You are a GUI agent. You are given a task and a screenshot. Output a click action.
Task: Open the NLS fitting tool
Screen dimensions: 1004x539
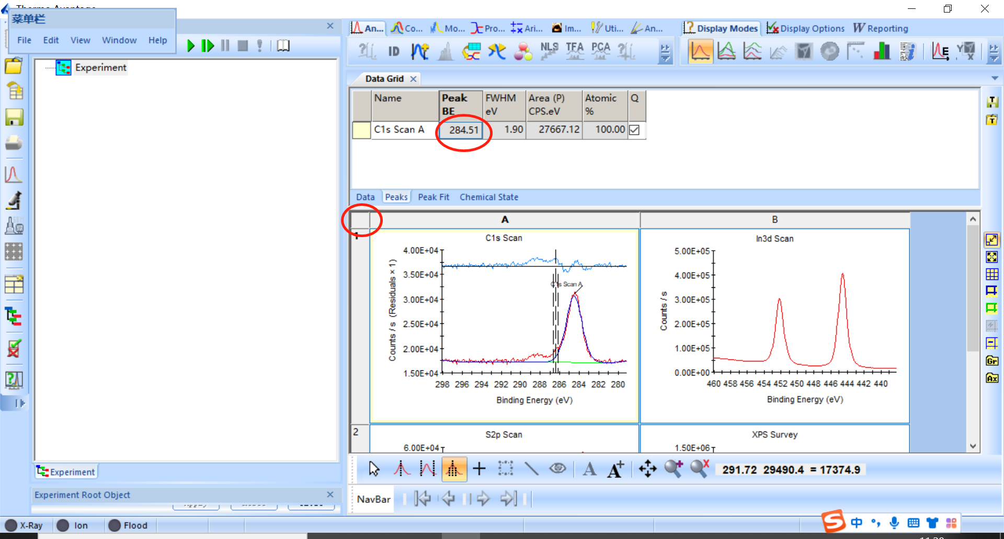[549, 51]
